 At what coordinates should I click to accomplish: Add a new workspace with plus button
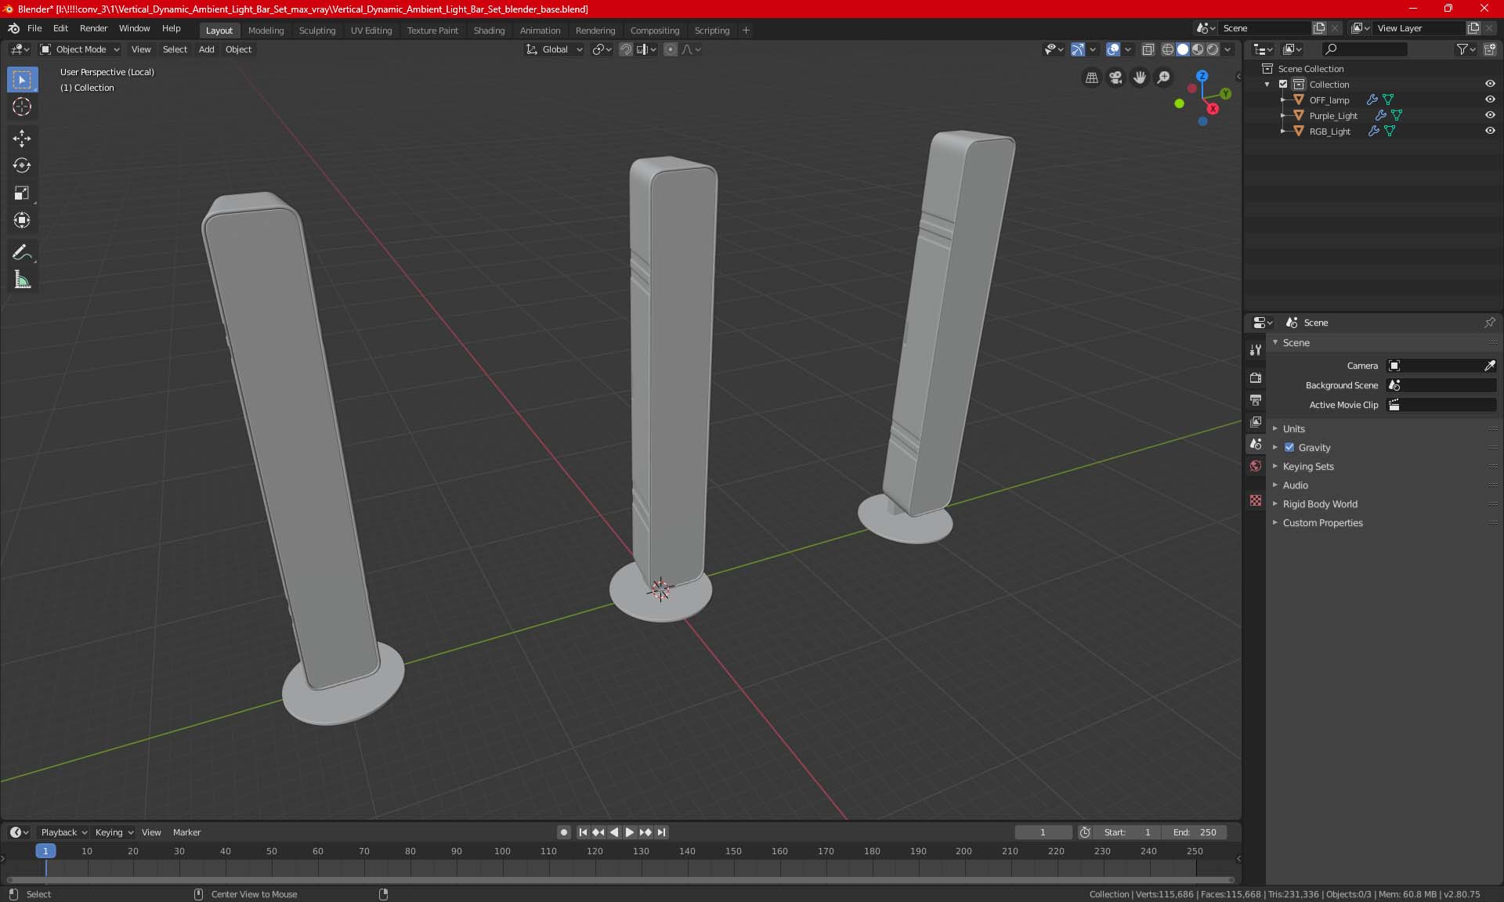point(746,31)
